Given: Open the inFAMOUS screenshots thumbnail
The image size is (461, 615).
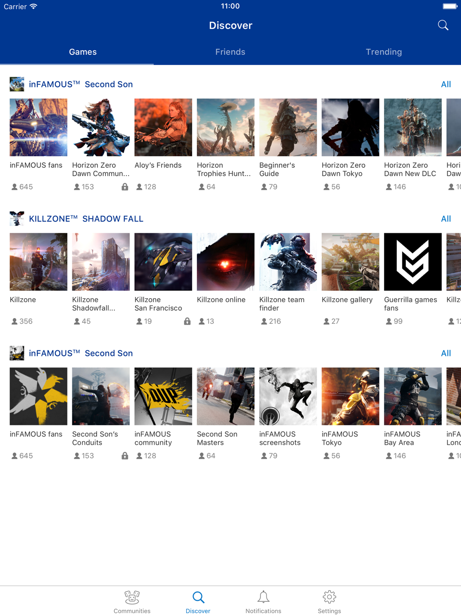Looking at the screenshot, I should click(x=288, y=396).
